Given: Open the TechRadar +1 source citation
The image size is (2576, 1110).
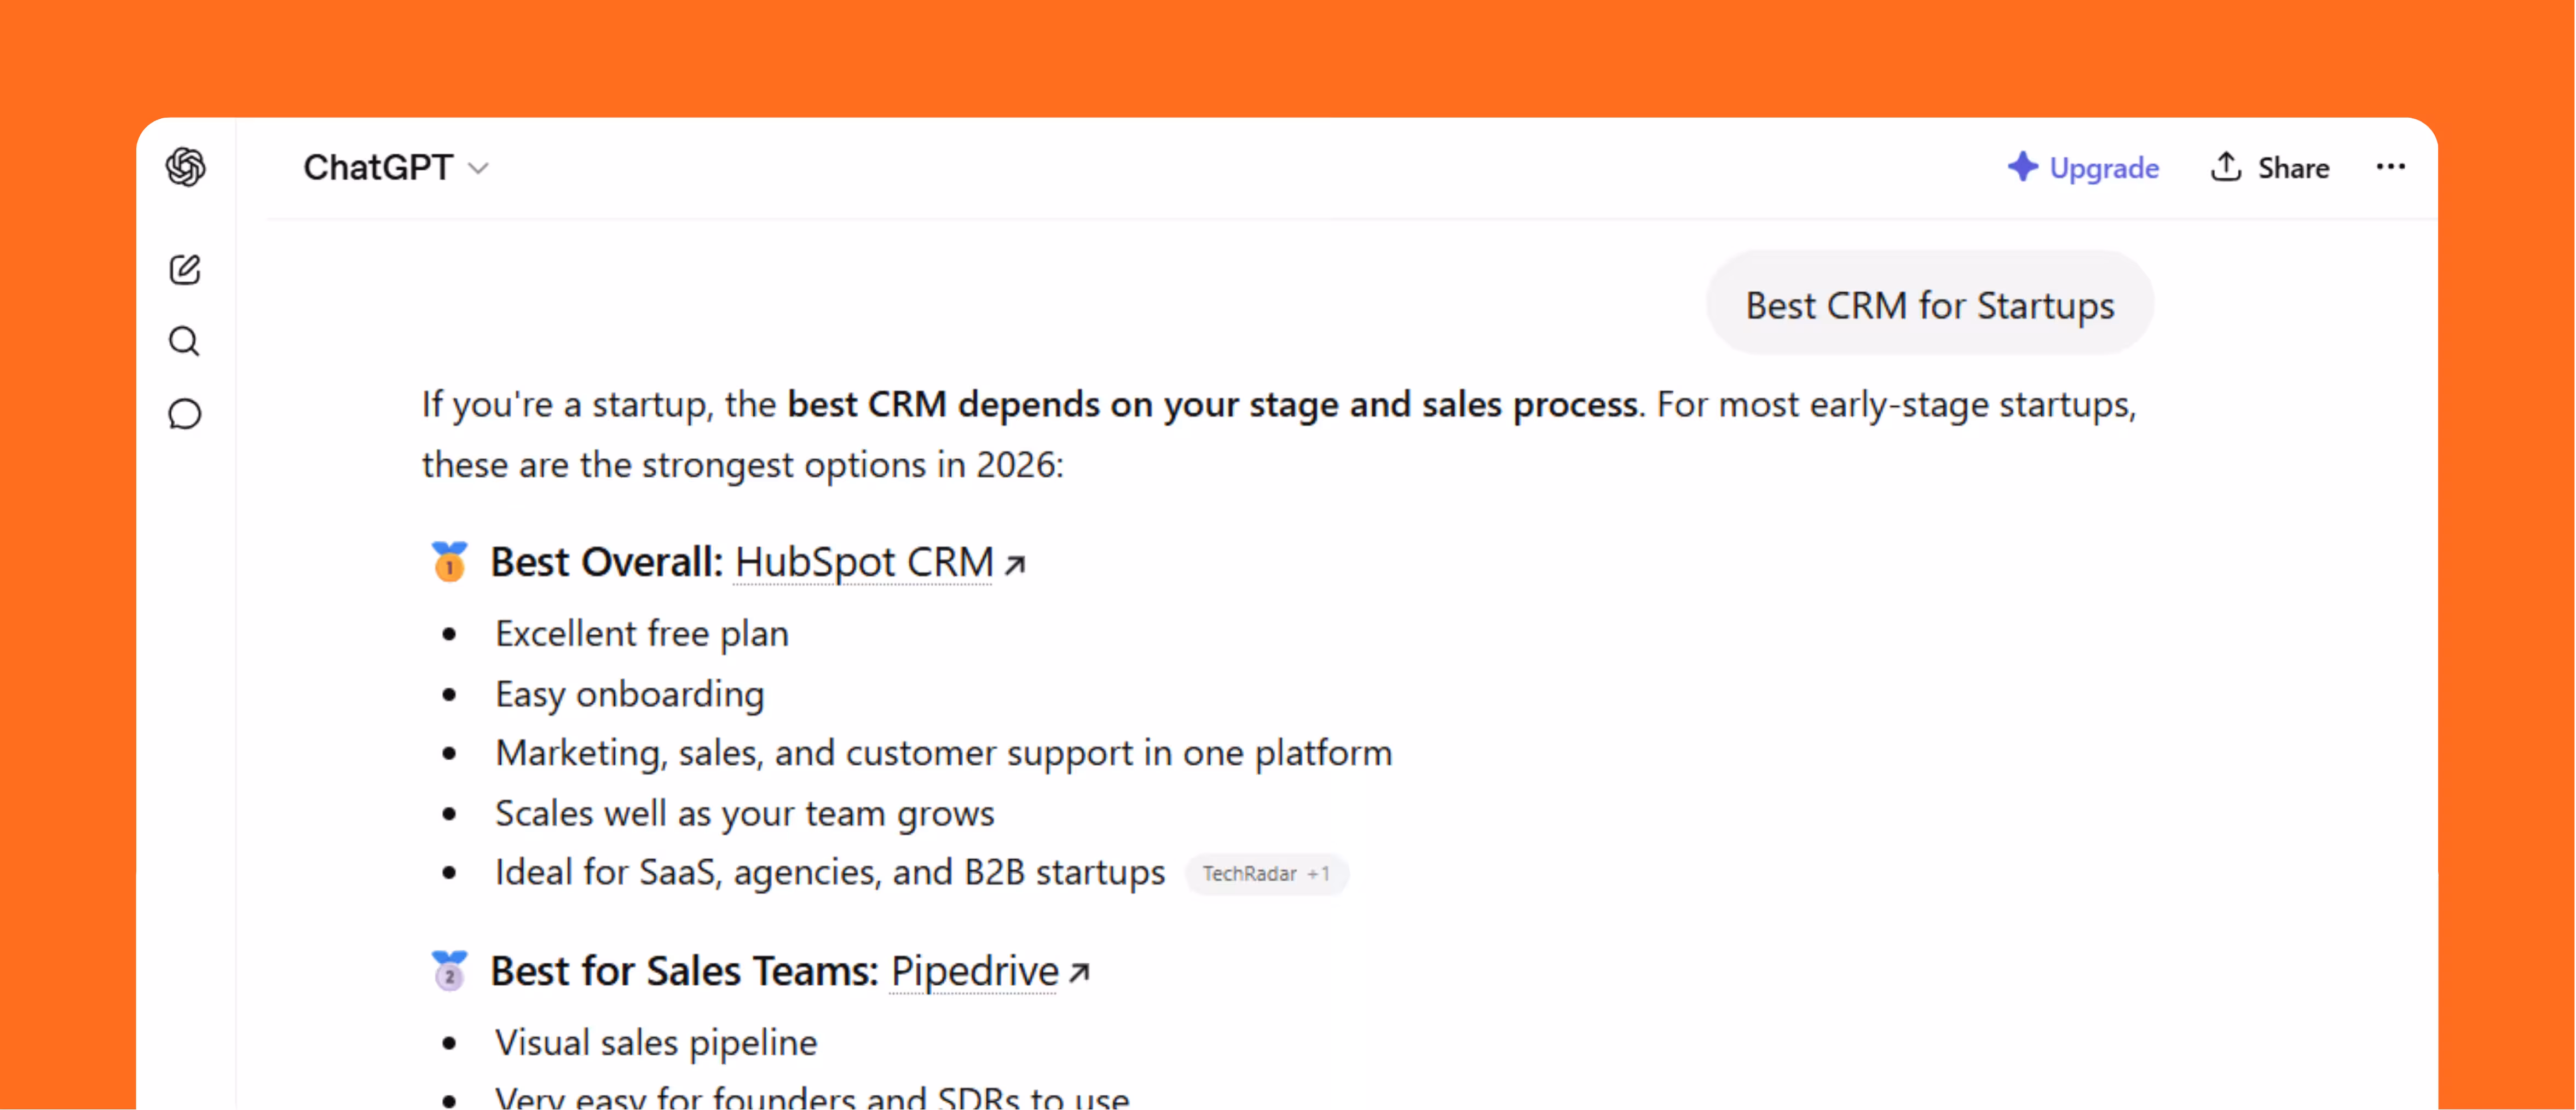Looking at the screenshot, I should [1267, 874].
